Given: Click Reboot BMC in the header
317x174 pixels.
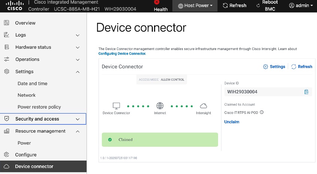Looking at the screenshot, I should coord(267,6).
